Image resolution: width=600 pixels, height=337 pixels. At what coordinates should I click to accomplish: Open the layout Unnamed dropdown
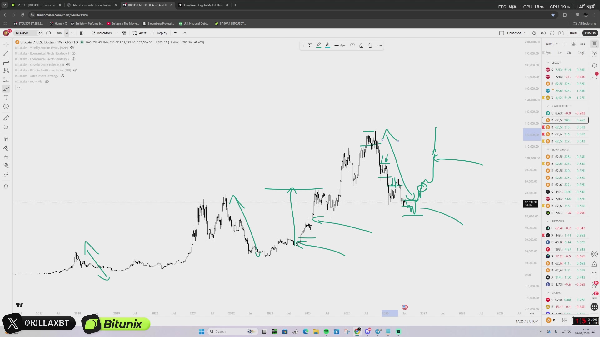pos(516,33)
